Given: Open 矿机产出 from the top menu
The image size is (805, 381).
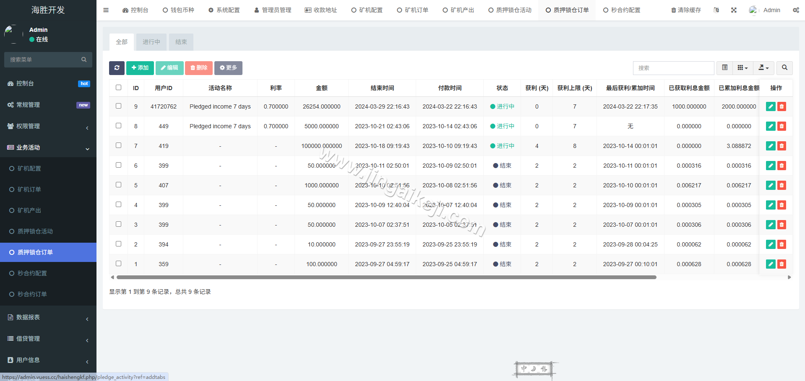Looking at the screenshot, I should pyautogui.click(x=458, y=10).
